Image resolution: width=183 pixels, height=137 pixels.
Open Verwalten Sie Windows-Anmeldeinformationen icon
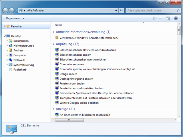click(x=57, y=38)
